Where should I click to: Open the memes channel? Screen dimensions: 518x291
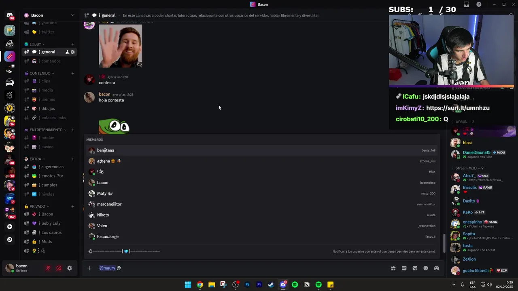pos(49,99)
